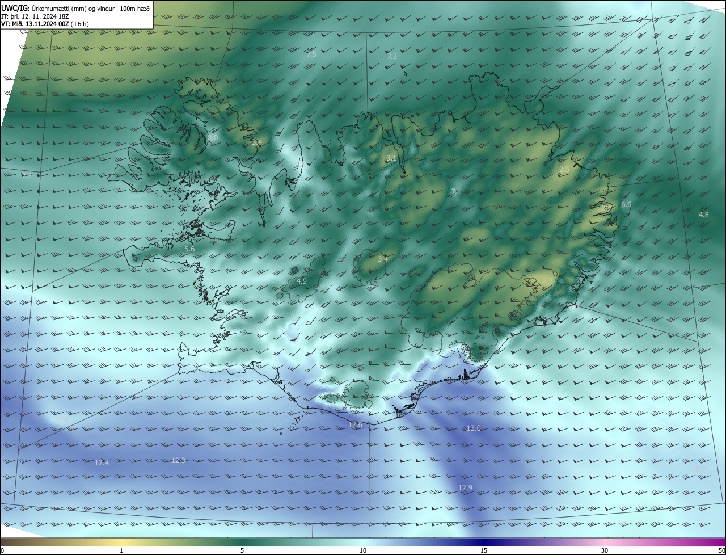Click the 6.6 value label
Viewport: 726px width, 555px height.
point(626,204)
